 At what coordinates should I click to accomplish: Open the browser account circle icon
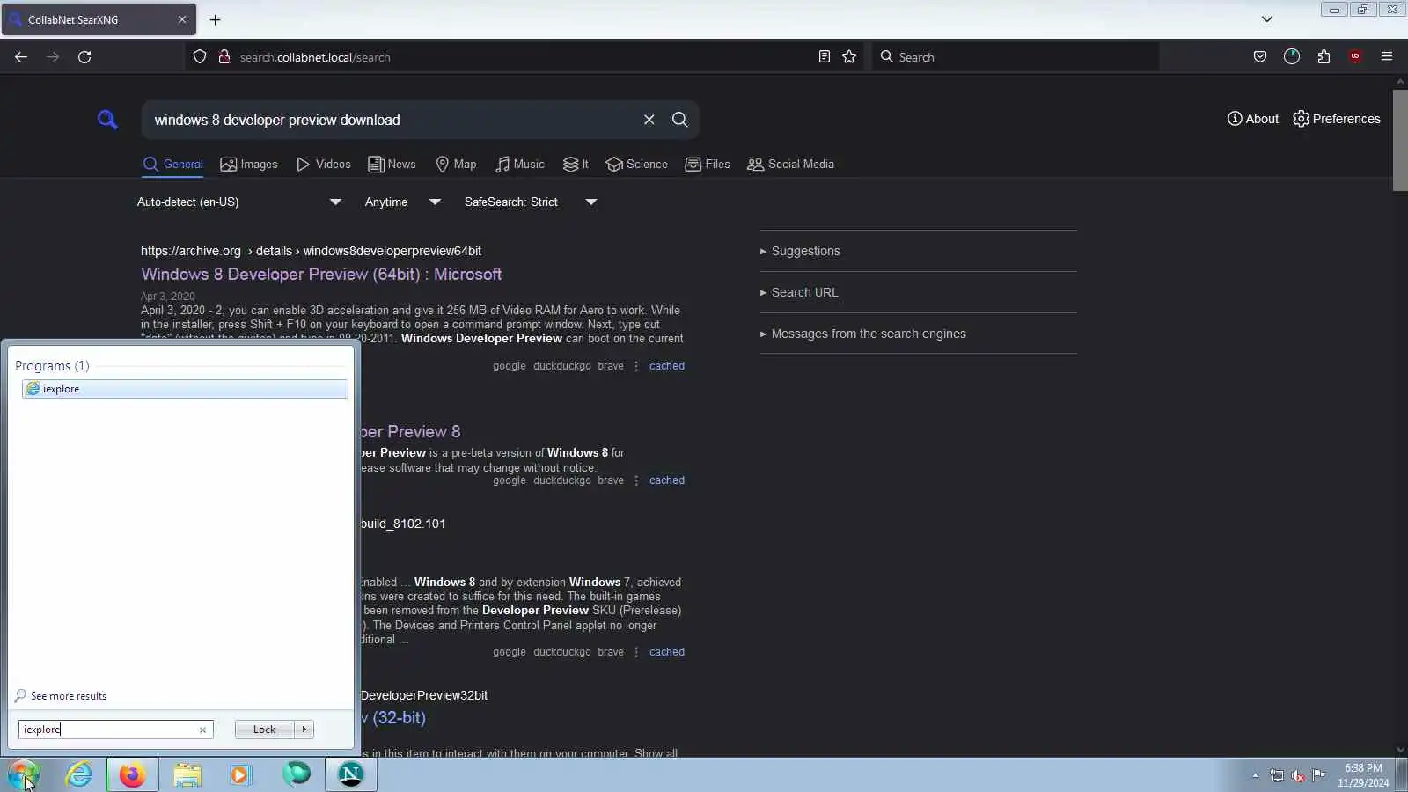tap(1292, 57)
